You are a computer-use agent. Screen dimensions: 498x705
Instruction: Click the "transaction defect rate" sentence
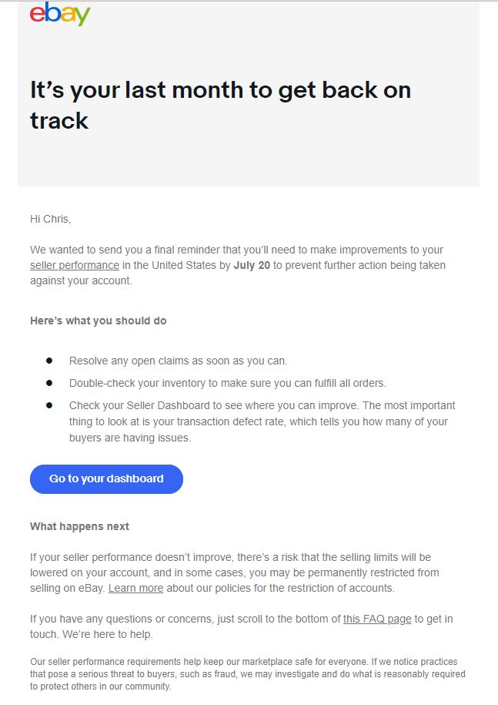point(258,421)
